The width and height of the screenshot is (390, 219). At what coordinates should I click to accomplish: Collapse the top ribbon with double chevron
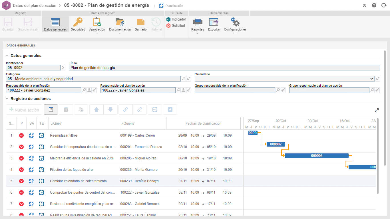(x=365, y=5)
